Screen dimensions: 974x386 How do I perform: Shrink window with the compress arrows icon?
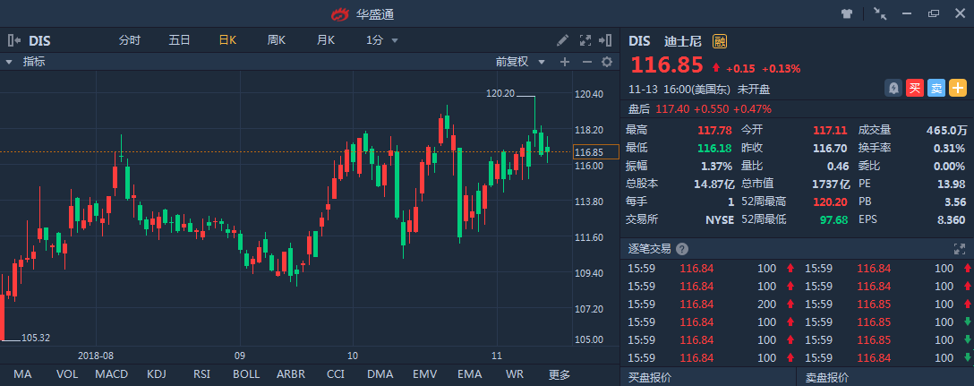click(880, 13)
